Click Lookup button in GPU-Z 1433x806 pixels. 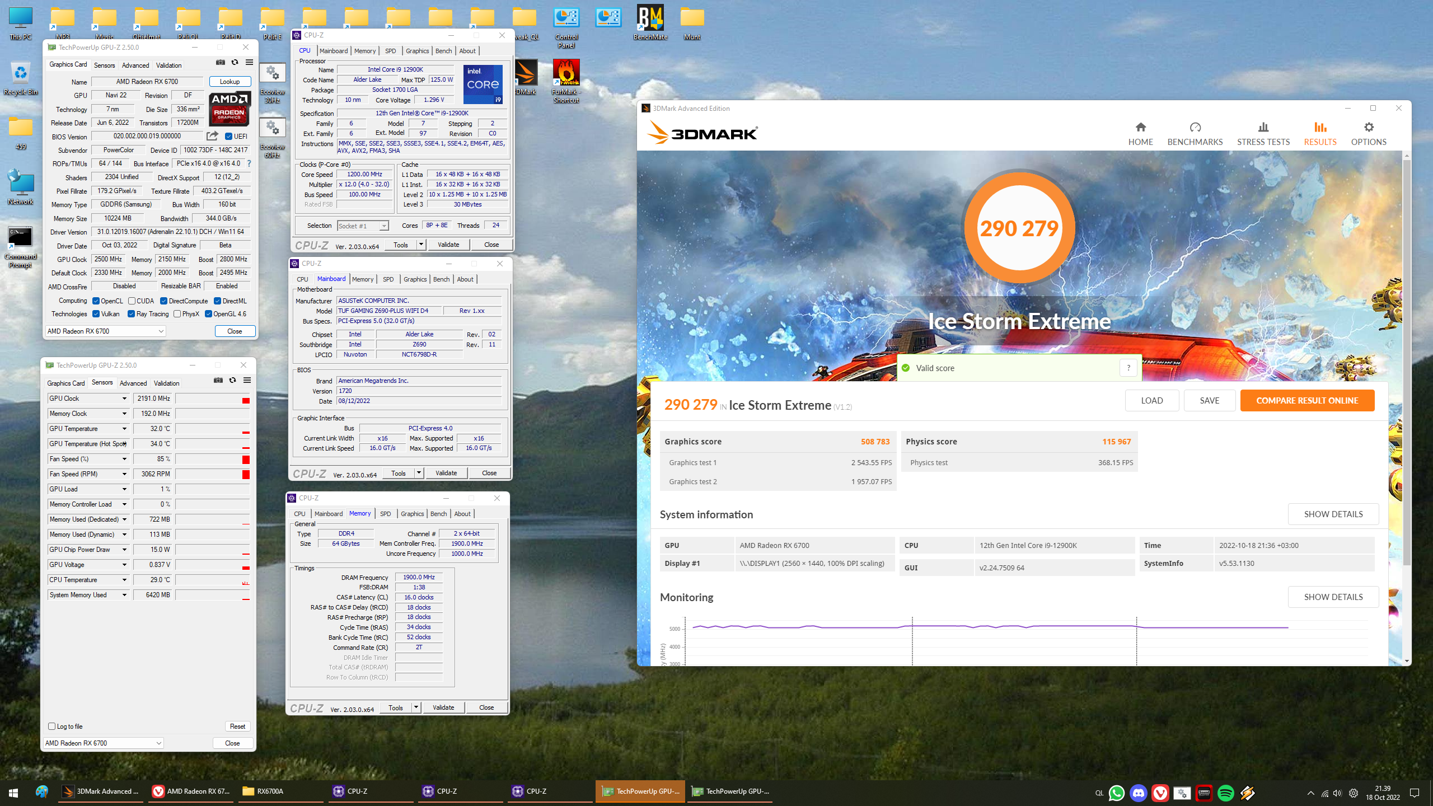click(230, 82)
